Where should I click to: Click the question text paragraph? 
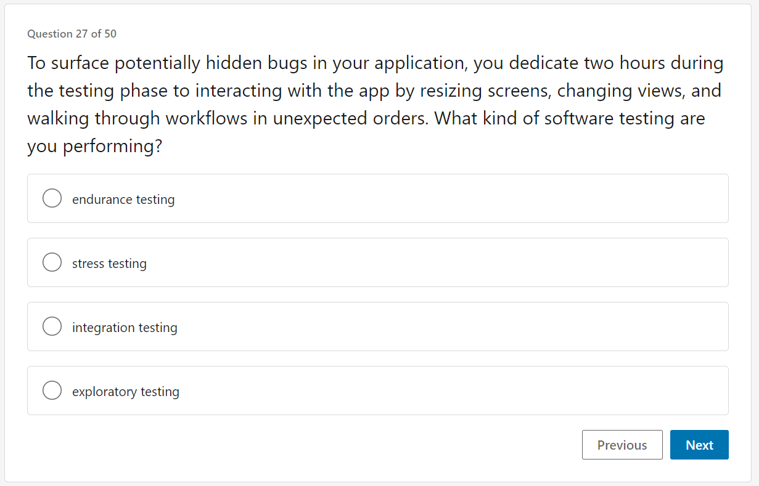pos(370,103)
